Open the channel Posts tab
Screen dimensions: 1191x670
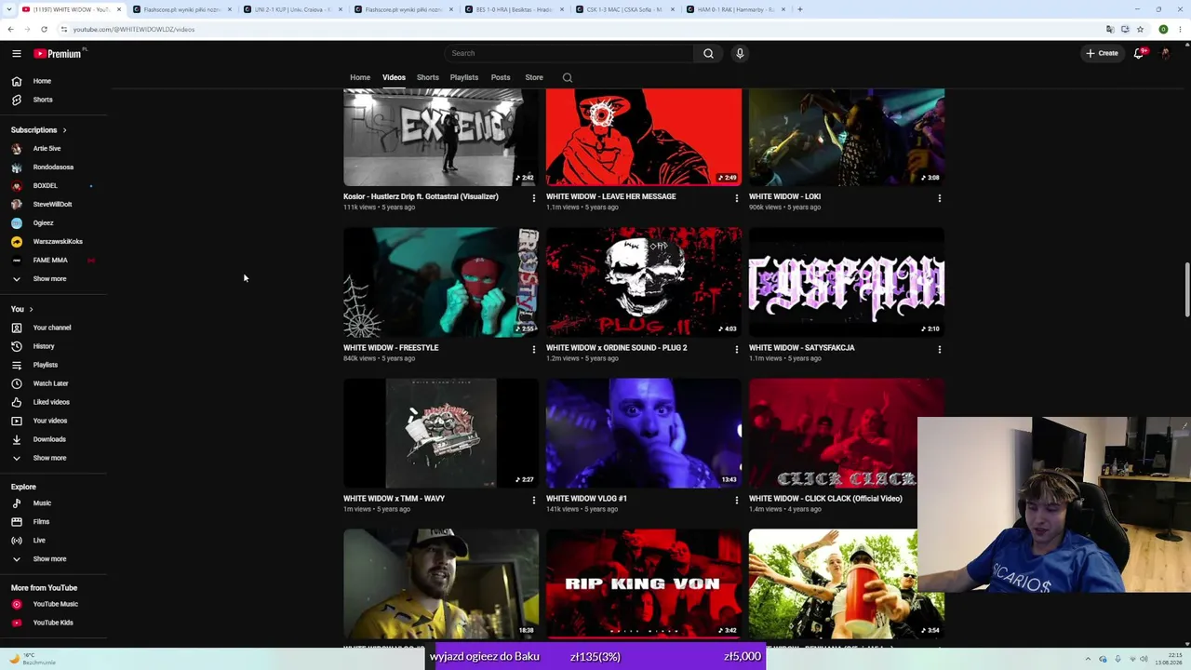[x=501, y=77]
